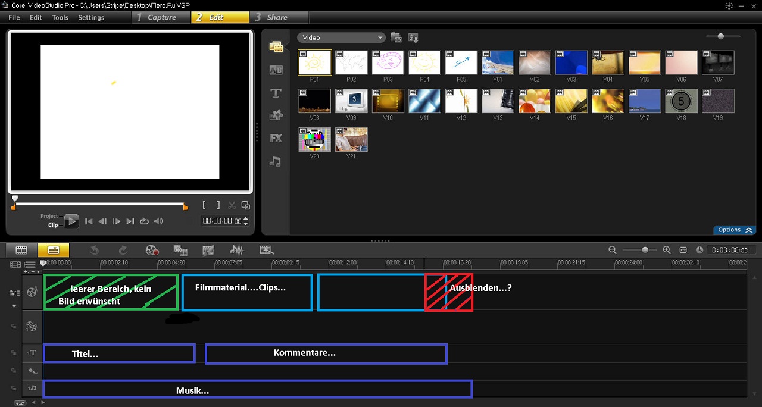The height and width of the screenshot is (407, 762).
Task: Click the Play button in preview
Action: [x=71, y=221]
